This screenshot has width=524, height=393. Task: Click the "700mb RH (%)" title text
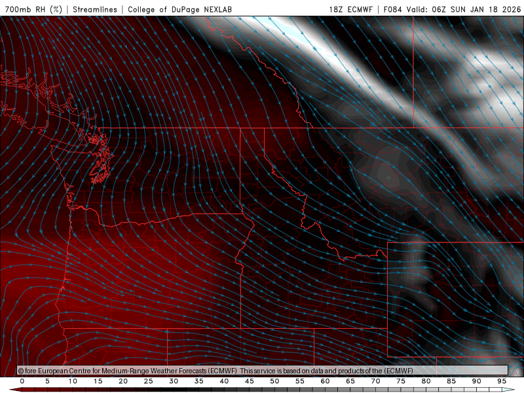(34, 9)
